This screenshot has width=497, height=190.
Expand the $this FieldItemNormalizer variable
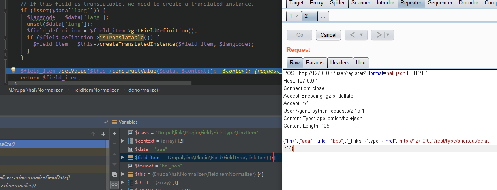(123, 174)
